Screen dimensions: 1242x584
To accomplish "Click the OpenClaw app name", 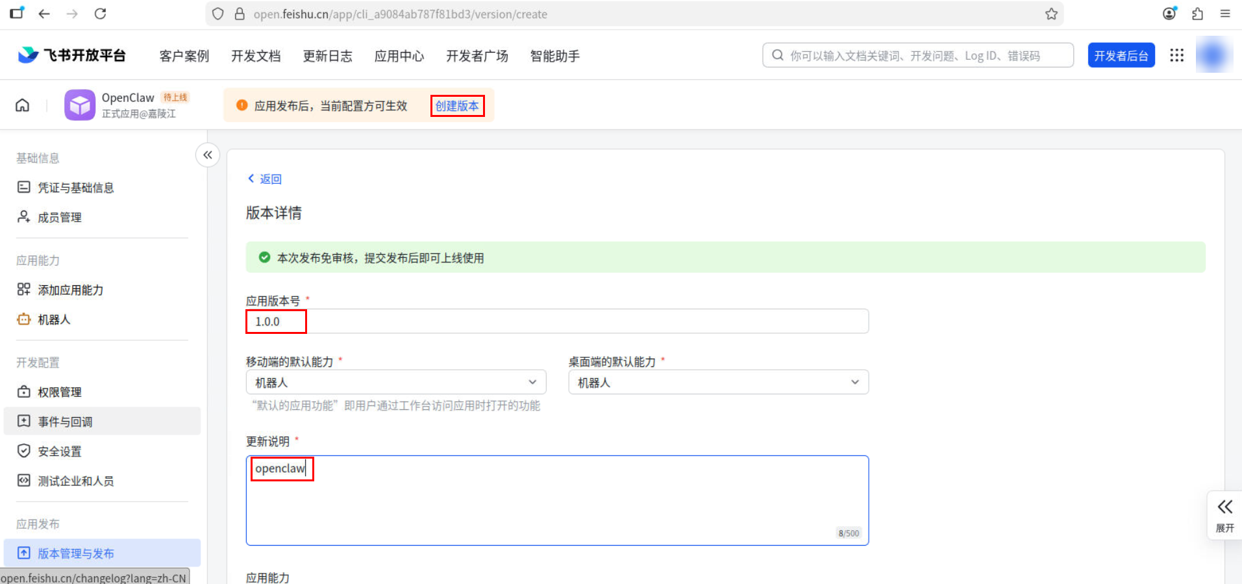I will [128, 97].
